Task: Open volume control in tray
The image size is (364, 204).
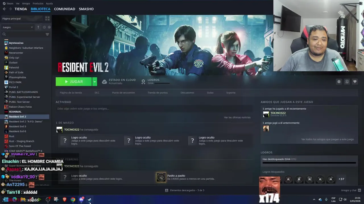Action: 345,199
